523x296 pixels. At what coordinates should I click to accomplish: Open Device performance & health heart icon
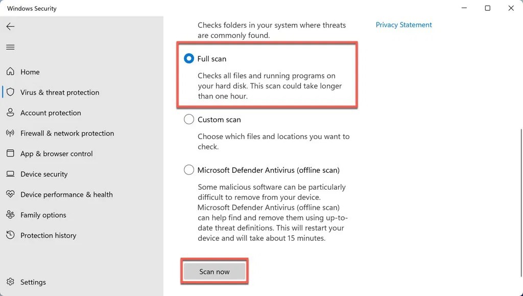[x=11, y=194]
